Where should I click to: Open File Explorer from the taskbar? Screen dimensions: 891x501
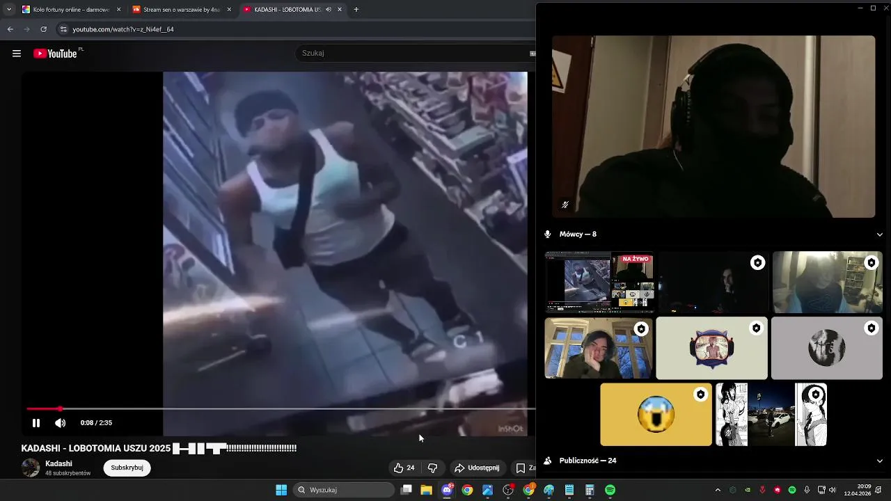(x=427, y=490)
